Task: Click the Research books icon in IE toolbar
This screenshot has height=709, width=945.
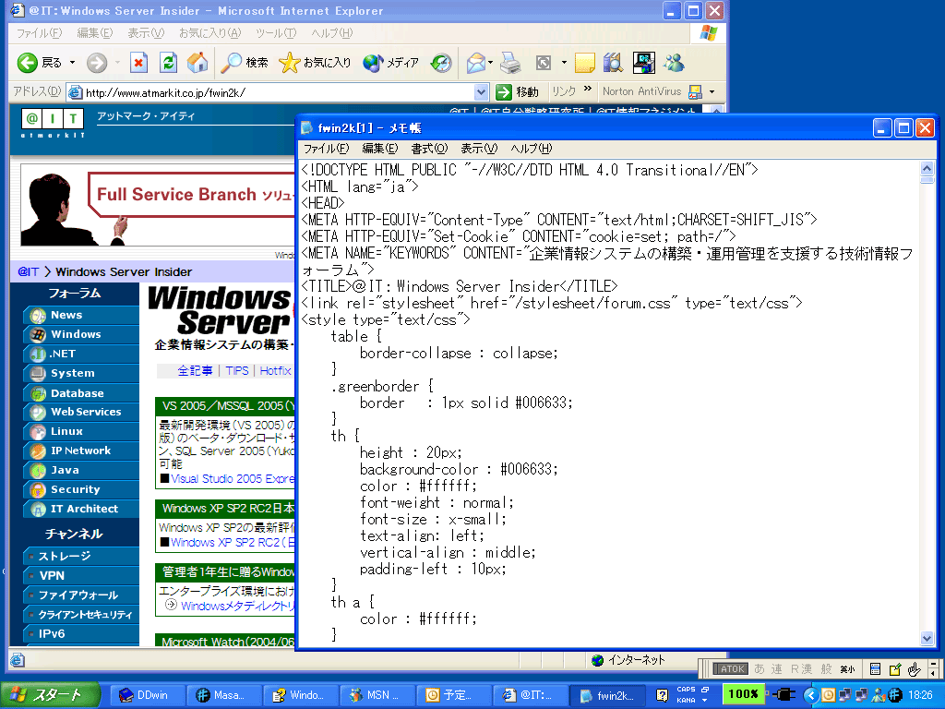Action: [x=613, y=62]
